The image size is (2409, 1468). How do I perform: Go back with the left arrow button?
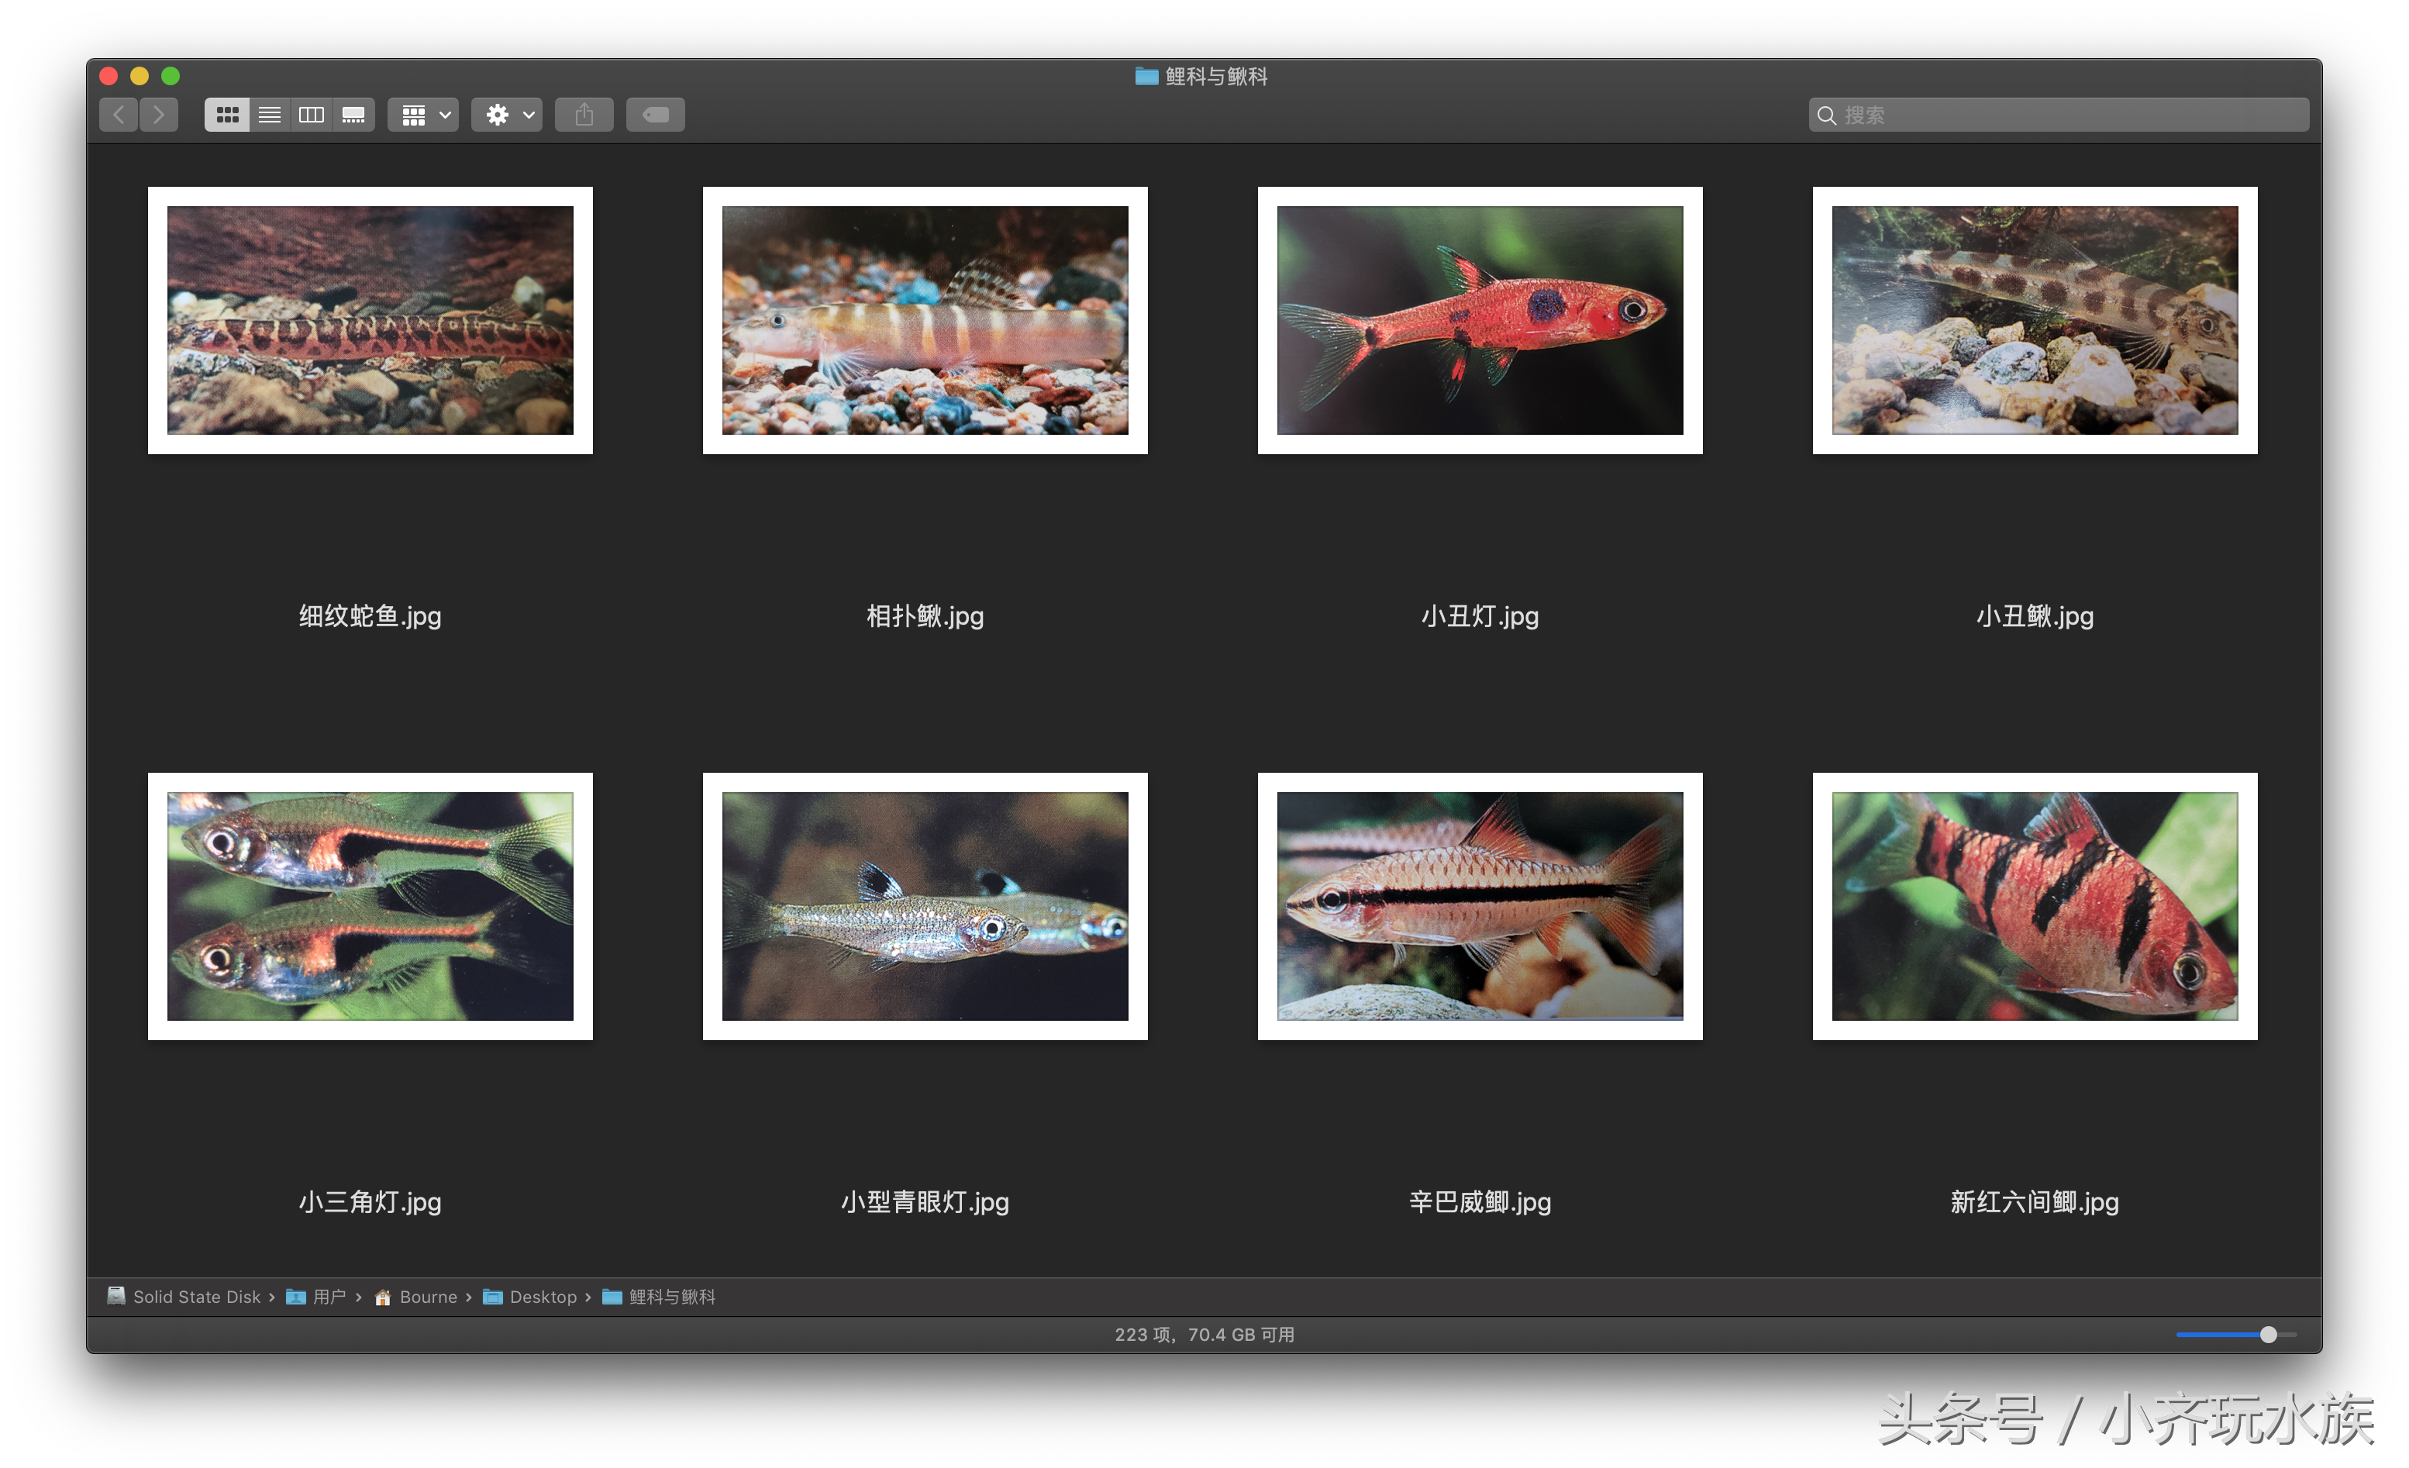119,115
